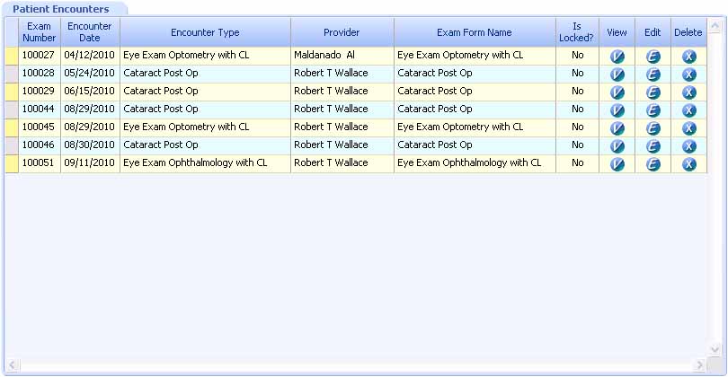Image resolution: width=728 pixels, height=377 pixels.
Task: Click horizontal scrollbar left arrow
Action: tap(12, 365)
